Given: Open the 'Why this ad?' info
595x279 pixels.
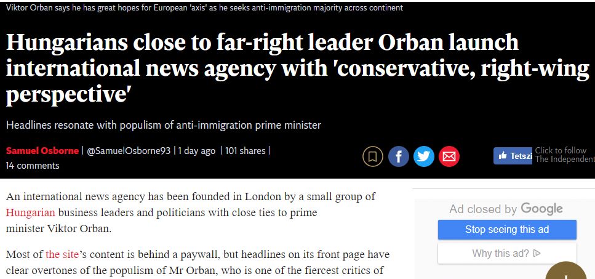Looking at the screenshot, I should pyautogui.click(x=506, y=253).
